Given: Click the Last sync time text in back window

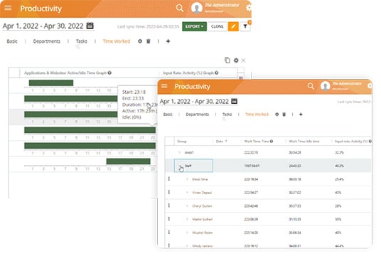Looking at the screenshot, I should (149, 26).
